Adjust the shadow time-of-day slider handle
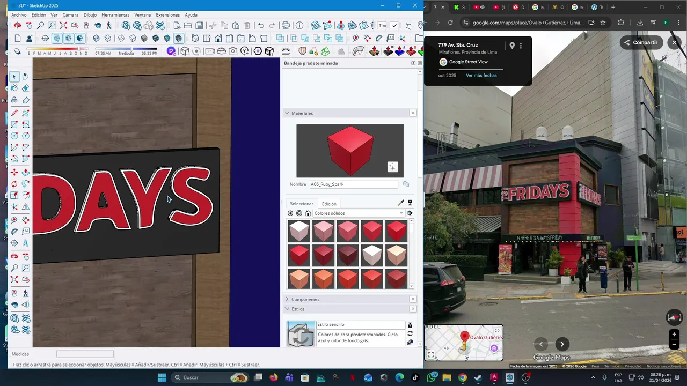 coord(131,49)
